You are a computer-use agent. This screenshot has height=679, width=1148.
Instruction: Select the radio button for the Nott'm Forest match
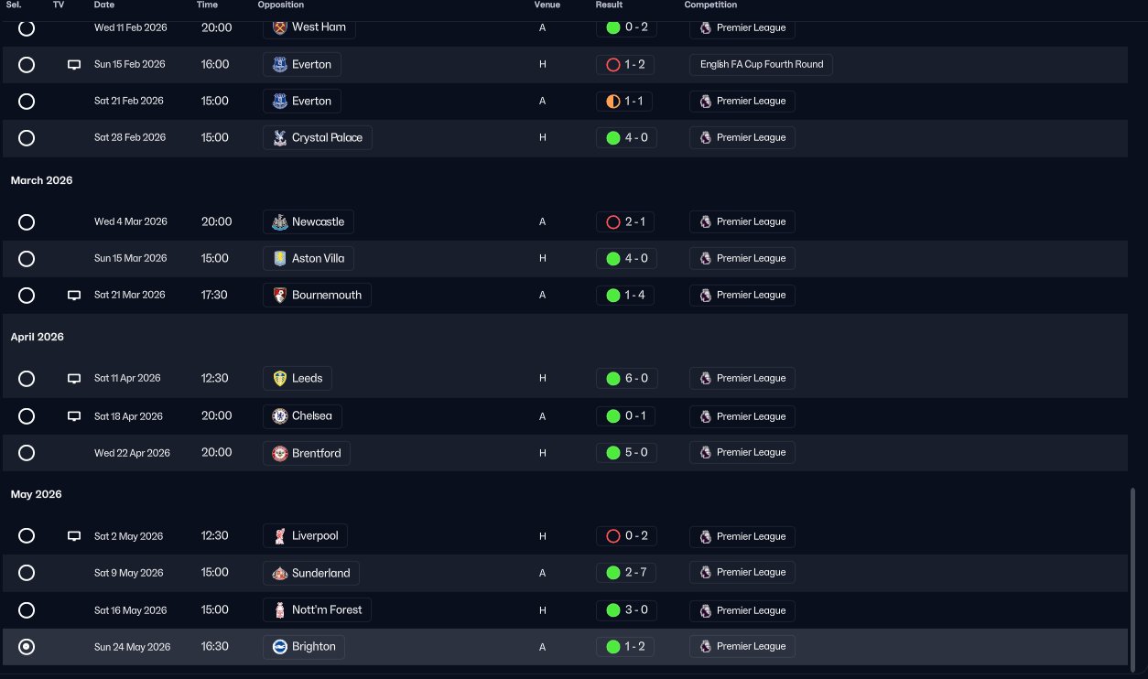(27, 610)
